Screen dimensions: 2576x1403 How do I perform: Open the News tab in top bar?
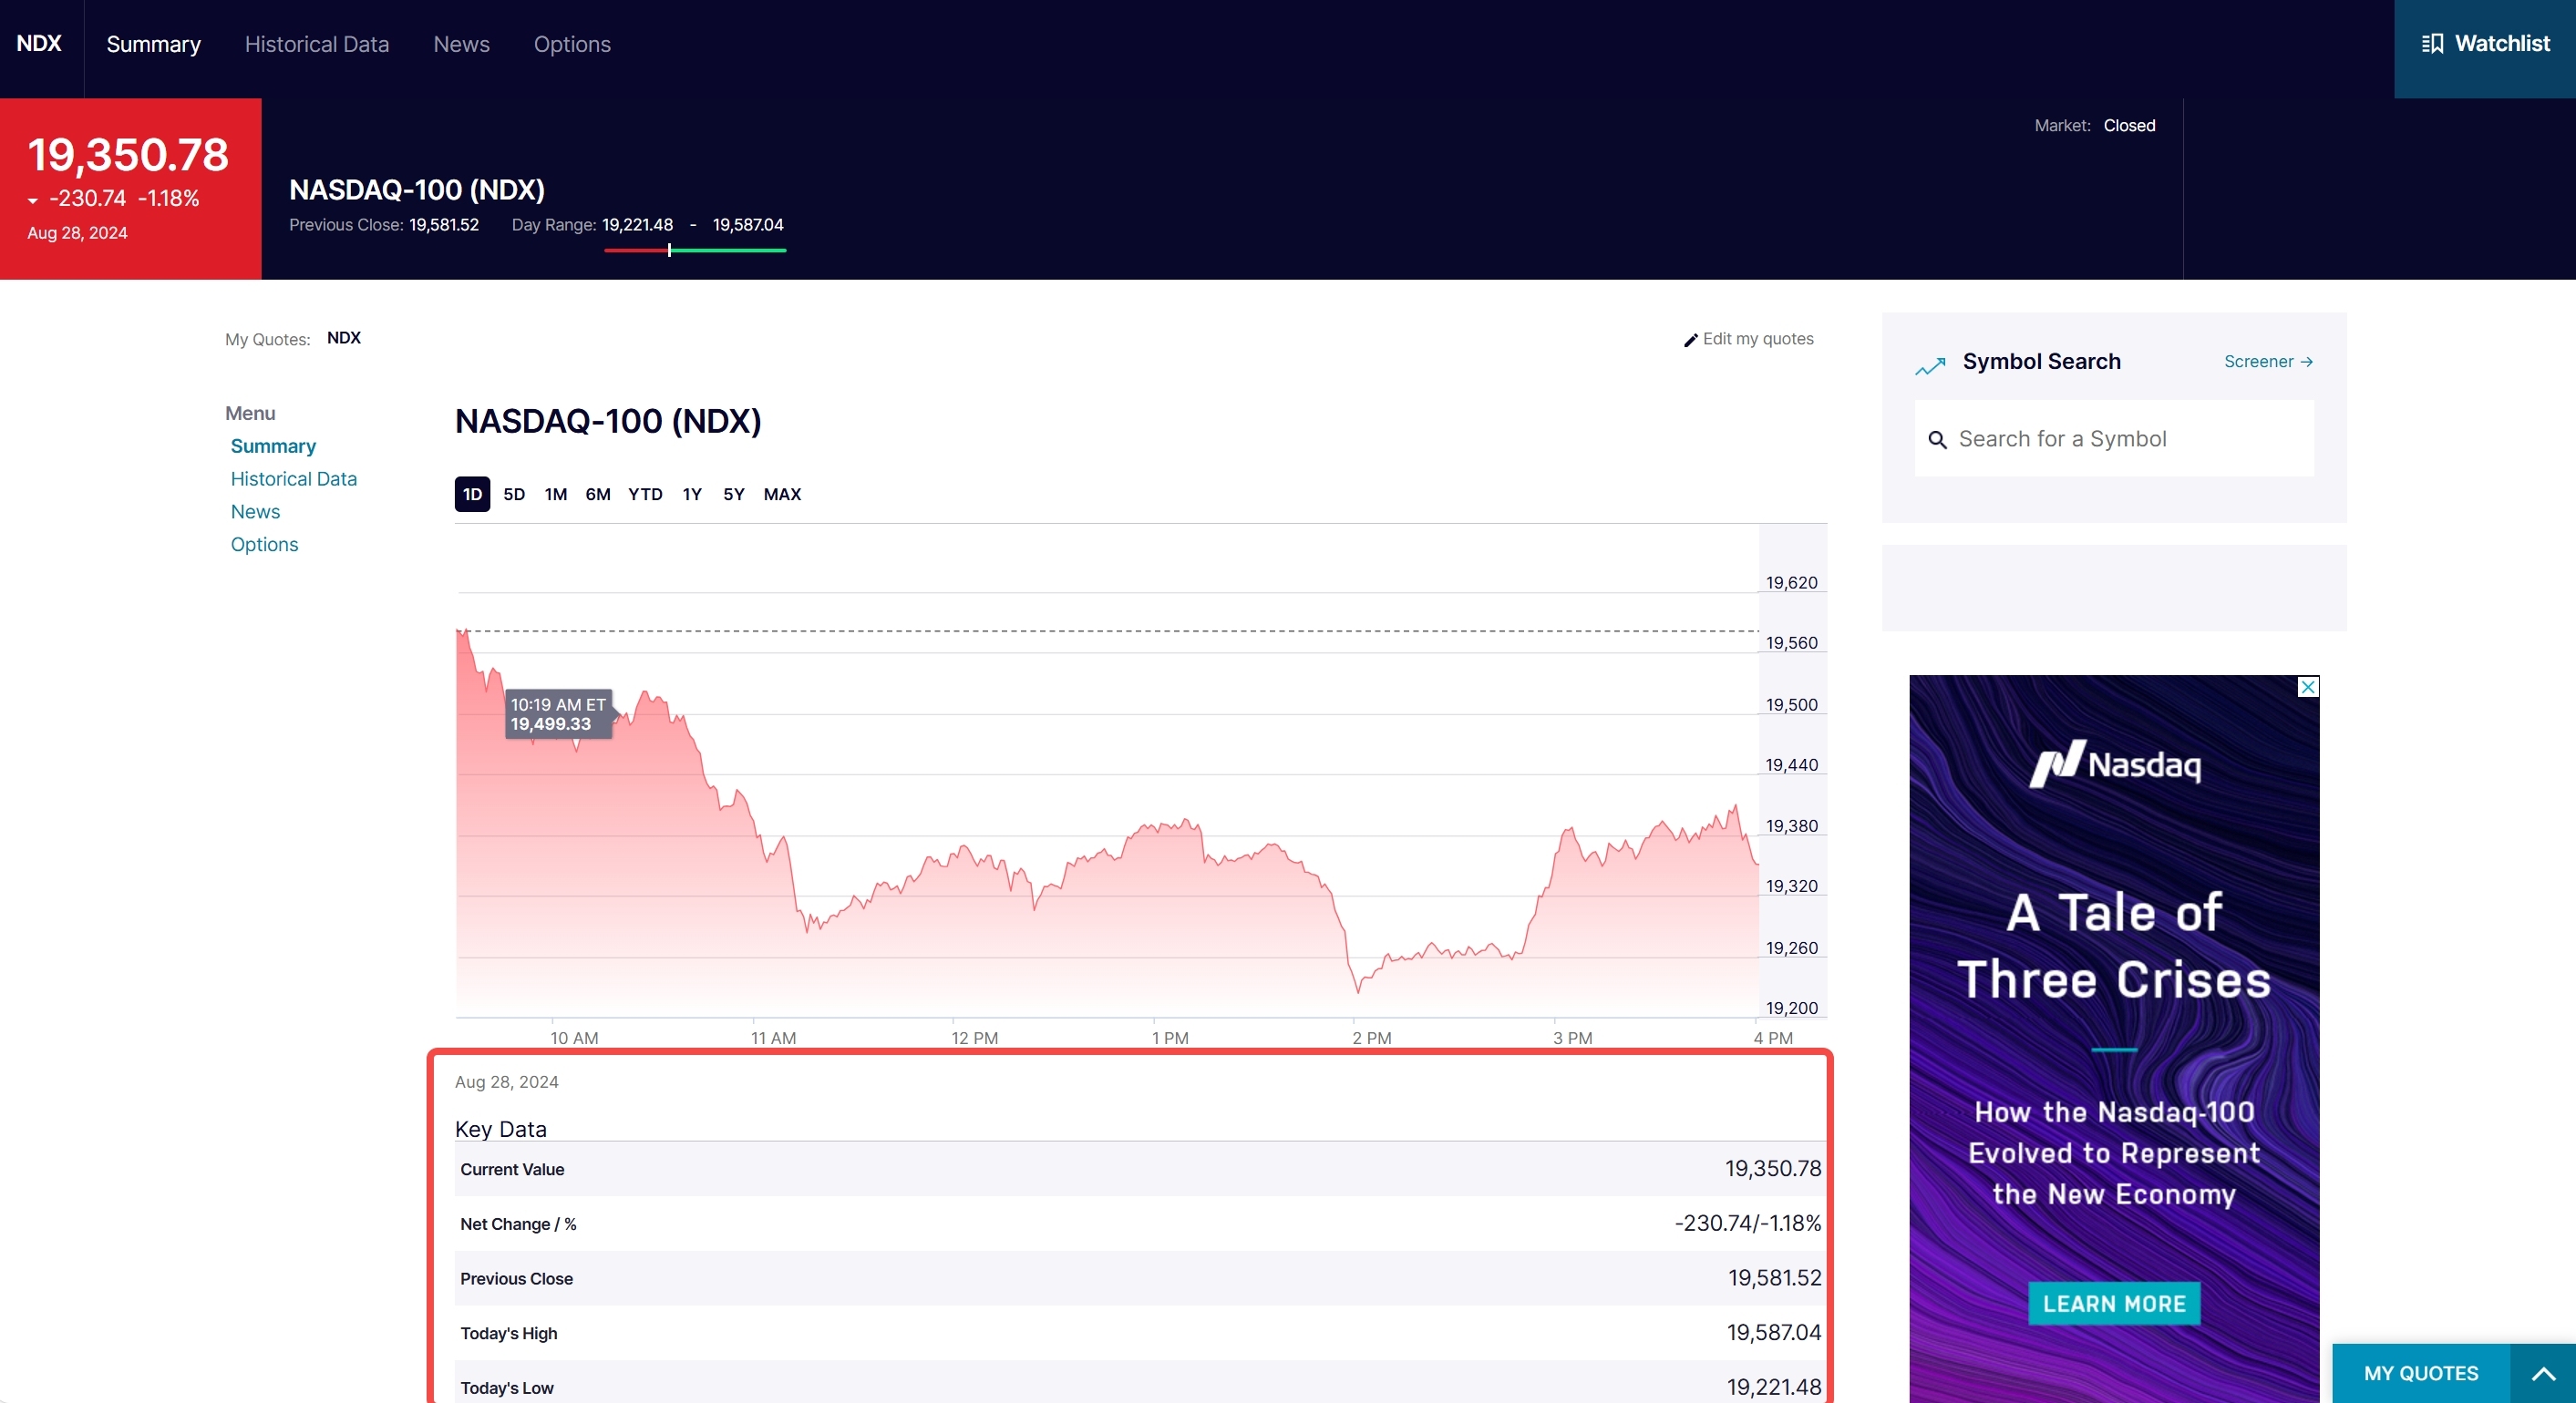coord(462,44)
